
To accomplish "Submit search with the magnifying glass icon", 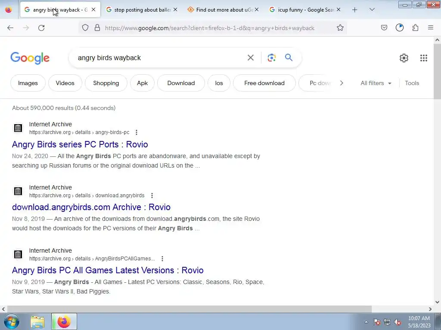I will click(x=289, y=58).
